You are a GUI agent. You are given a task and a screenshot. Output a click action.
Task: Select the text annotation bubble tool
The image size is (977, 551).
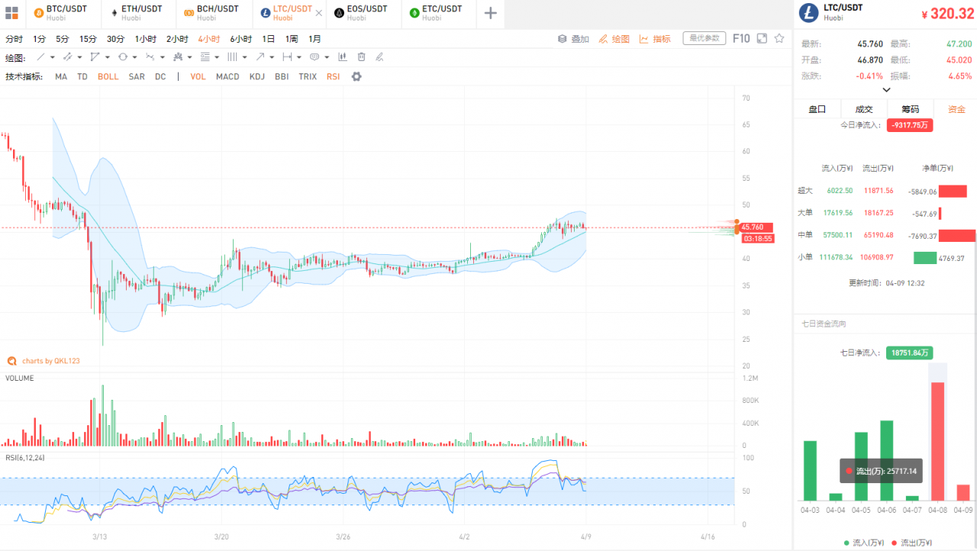coord(314,57)
